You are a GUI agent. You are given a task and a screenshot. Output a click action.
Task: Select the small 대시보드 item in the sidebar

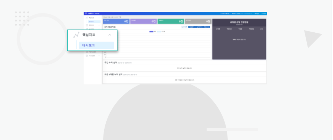pyautogui.click(x=94, y=22)
